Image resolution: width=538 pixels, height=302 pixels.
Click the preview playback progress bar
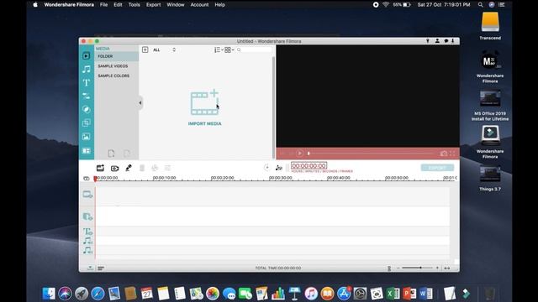371,154
